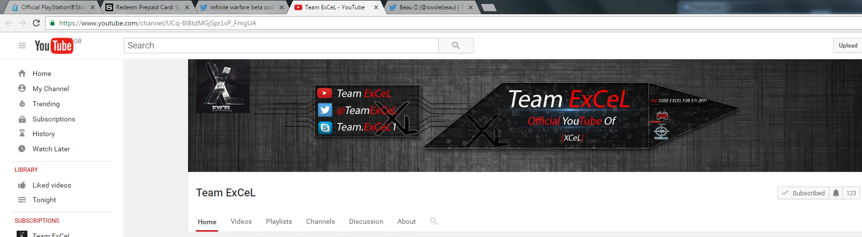Open the channel Videos tab
The image size is (862, 237).
(241, 221)
